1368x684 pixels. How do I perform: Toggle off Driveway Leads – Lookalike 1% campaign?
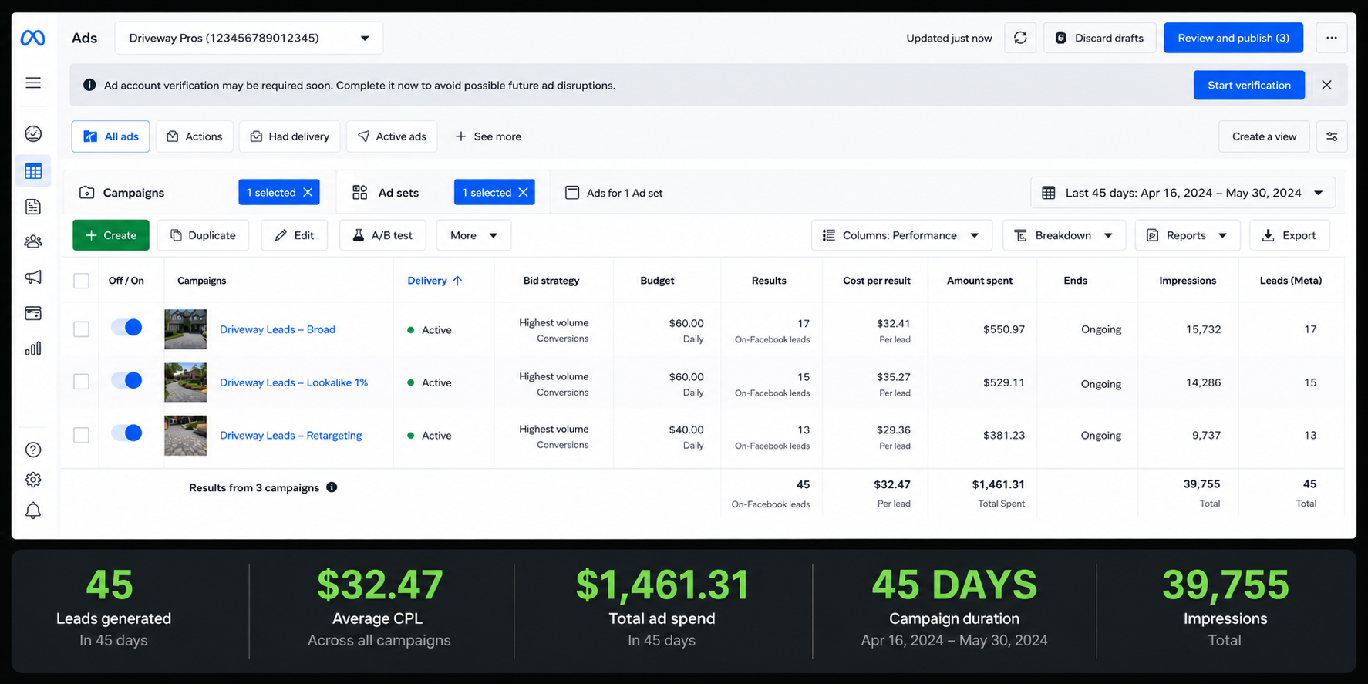pos(126,380)
